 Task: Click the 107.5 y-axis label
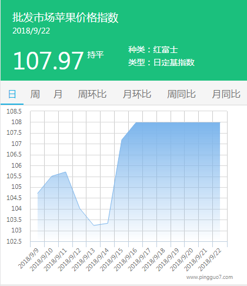pos(14,132)
